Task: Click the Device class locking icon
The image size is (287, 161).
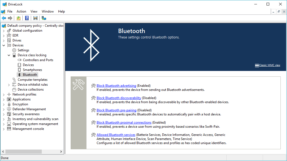Action: (x=14, y=55)
